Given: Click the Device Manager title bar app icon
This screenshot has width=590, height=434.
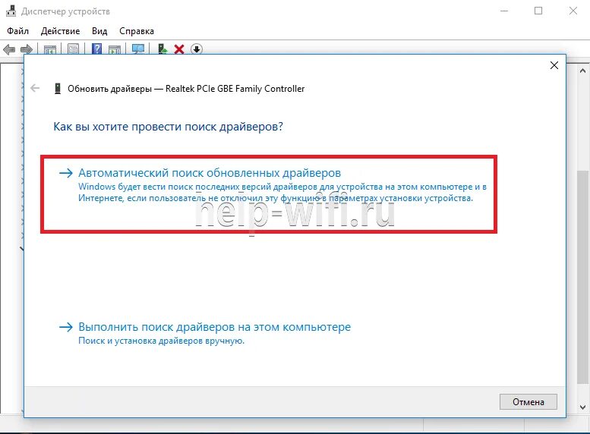Looking at the screenshot, I should (11, 11).
